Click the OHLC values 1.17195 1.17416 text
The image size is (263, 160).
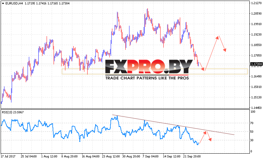coord(36,3)
